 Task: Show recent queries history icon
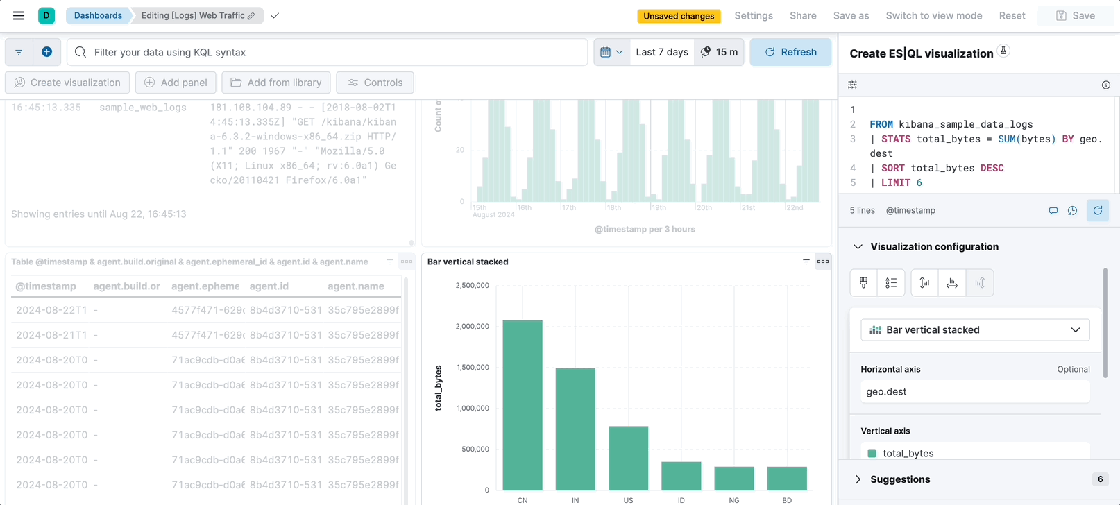coord(1072,210)
